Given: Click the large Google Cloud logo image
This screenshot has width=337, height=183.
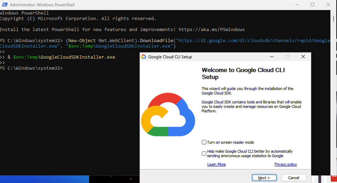Looking at the screenshot, I should (x=168, y=114).
